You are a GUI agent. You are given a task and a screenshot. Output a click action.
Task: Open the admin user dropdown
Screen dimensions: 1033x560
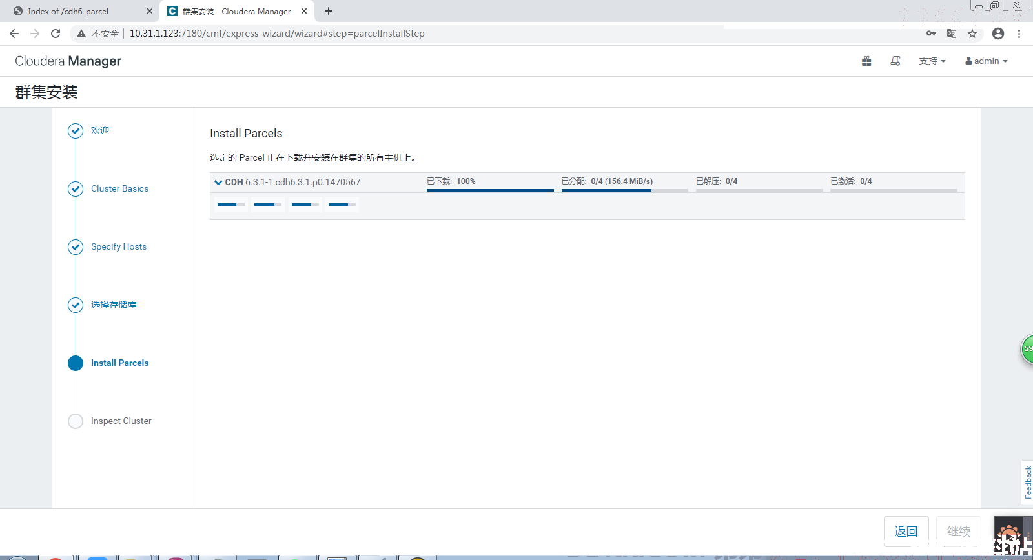987,61
